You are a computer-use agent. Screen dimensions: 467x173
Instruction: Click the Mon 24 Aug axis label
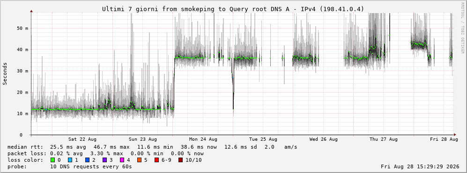[203, 139]
